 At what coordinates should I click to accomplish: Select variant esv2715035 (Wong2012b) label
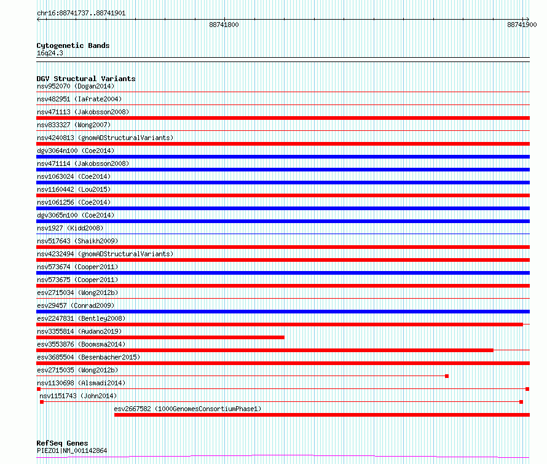coord(77,370)
